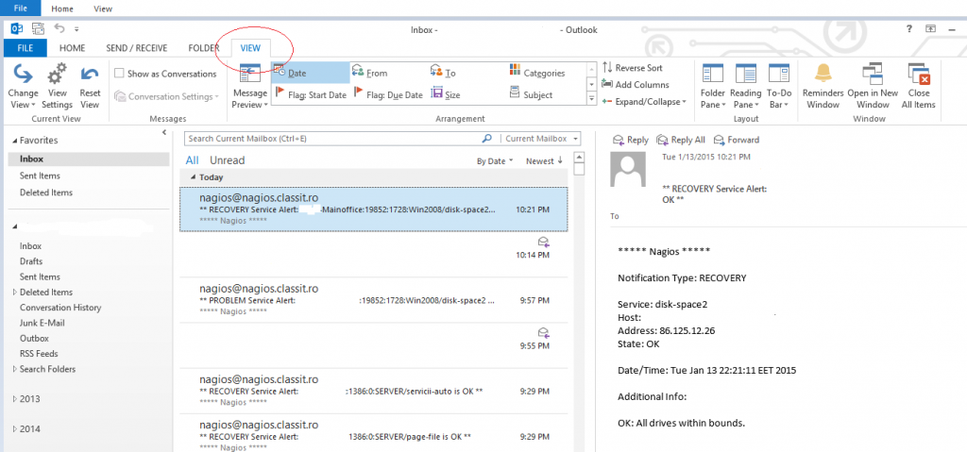Image resolution: width=967 pixels, height=452 pixels.
Task: Expand the 2013 folder in the tree
Action: click(x=14, y=399)
